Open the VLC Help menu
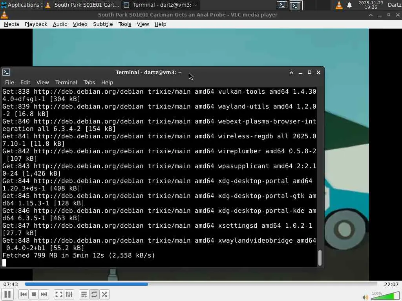Image resolution: width=402 pixels, height=301 pixels. [160, 24]
